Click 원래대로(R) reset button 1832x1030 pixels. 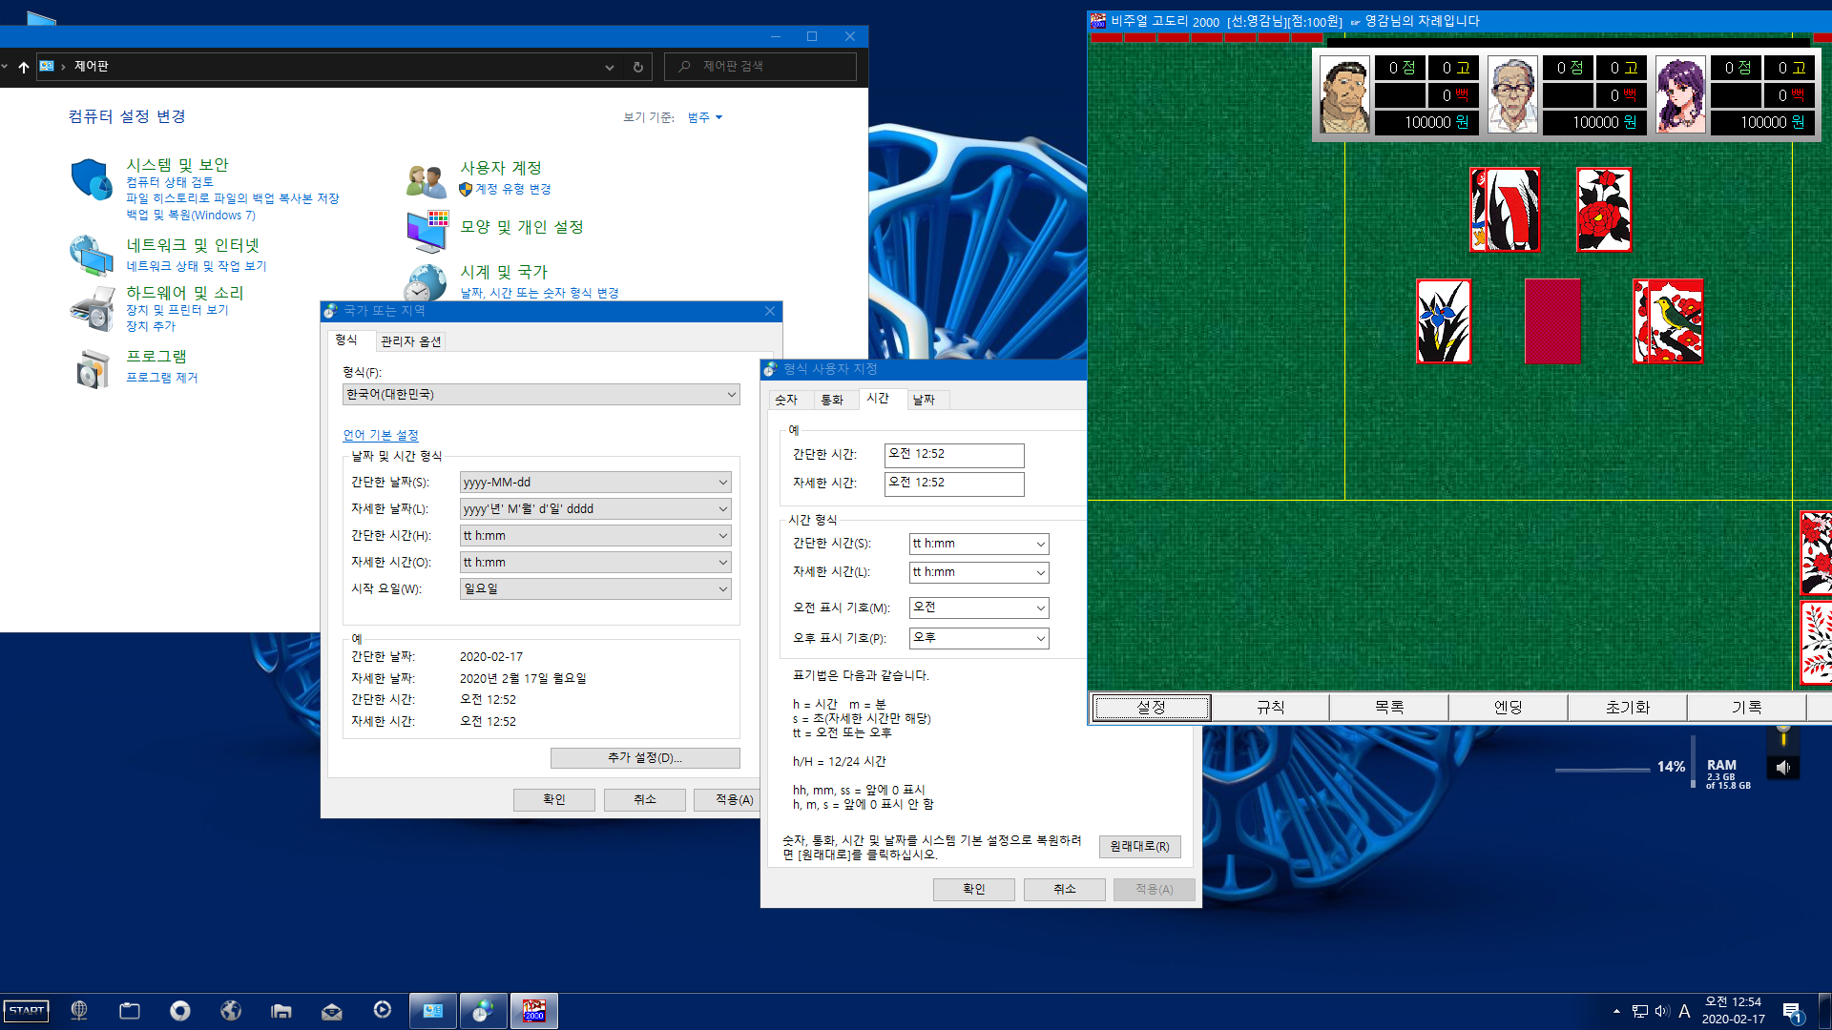click(1139, 847)
